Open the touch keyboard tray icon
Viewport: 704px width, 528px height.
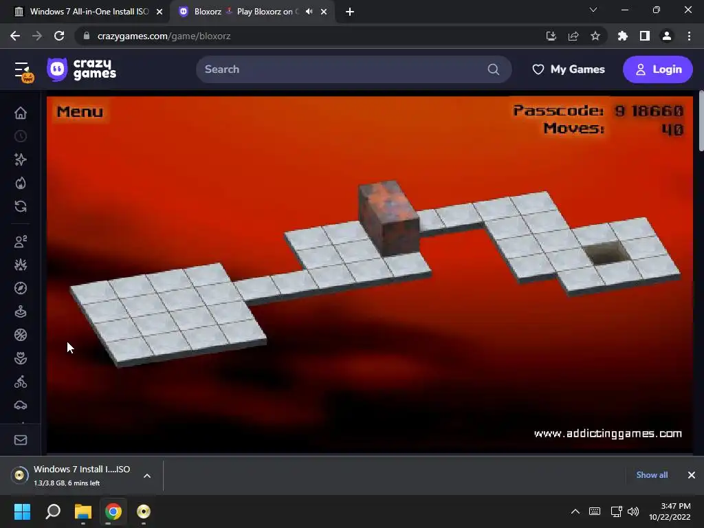pos(595,511)
